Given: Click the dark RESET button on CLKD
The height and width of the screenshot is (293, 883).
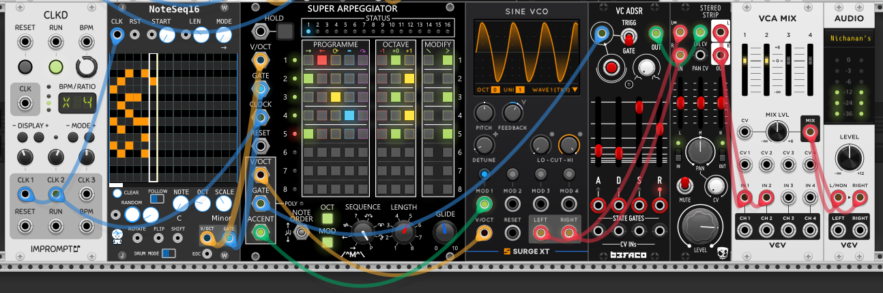Looking at the screenshot, I should tap(25, 67).
